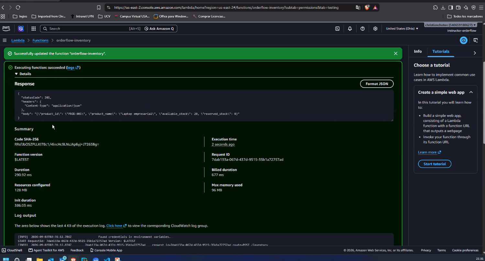Select the Tutorials tab
Image resolution: width=485 pixels, height=261 pixels.
441,51
